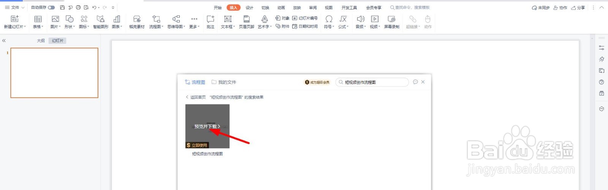Open the 思维导图 dropdown
The image size is (608, 190).
point(176,22)
